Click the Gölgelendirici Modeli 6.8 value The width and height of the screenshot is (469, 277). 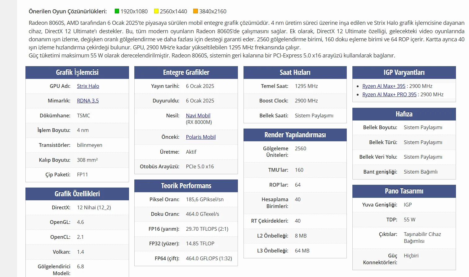pyautogui.click(x=81, y=266)
